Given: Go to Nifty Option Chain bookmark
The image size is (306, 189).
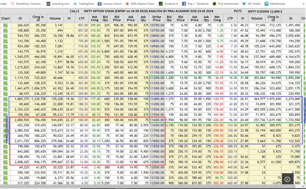Looking at the screenshot, I should click(x=140, y=4).
